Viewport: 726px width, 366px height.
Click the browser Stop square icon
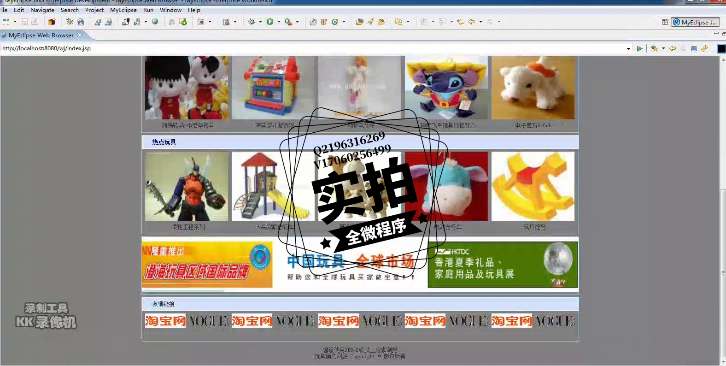[x=694, y=48]
